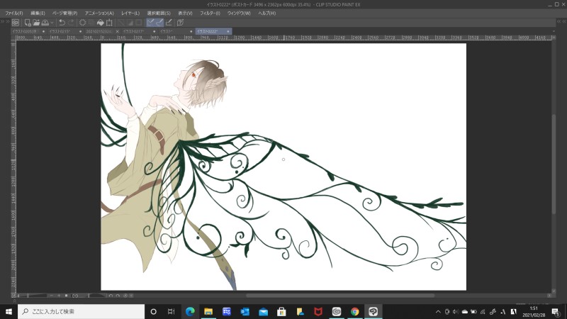The height and width of the screenshot is (319, 567).
Task: Click the New document icon
Action: click(x=26, y=22)
